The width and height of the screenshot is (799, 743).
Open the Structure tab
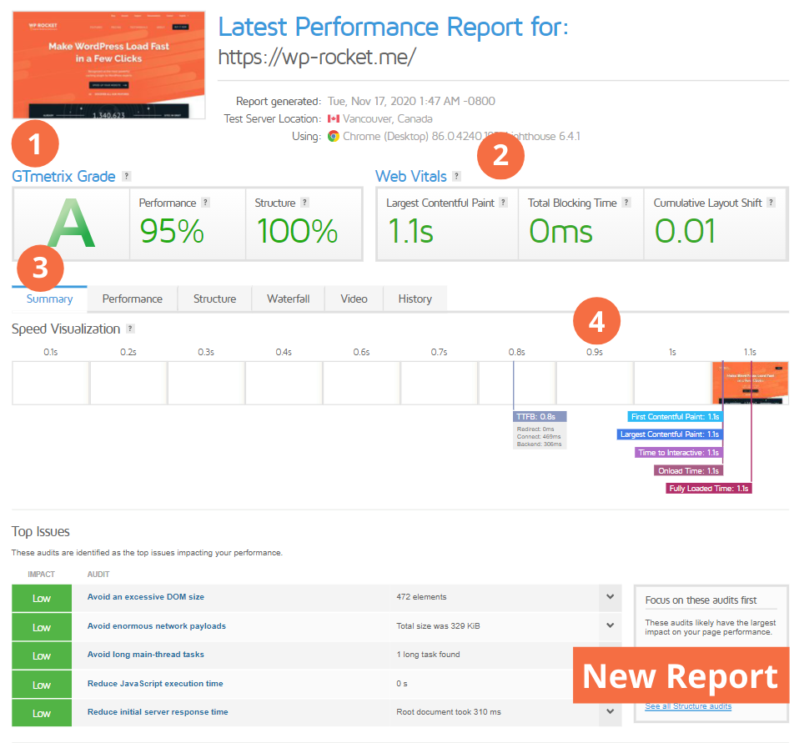click(x=214, y=299)
